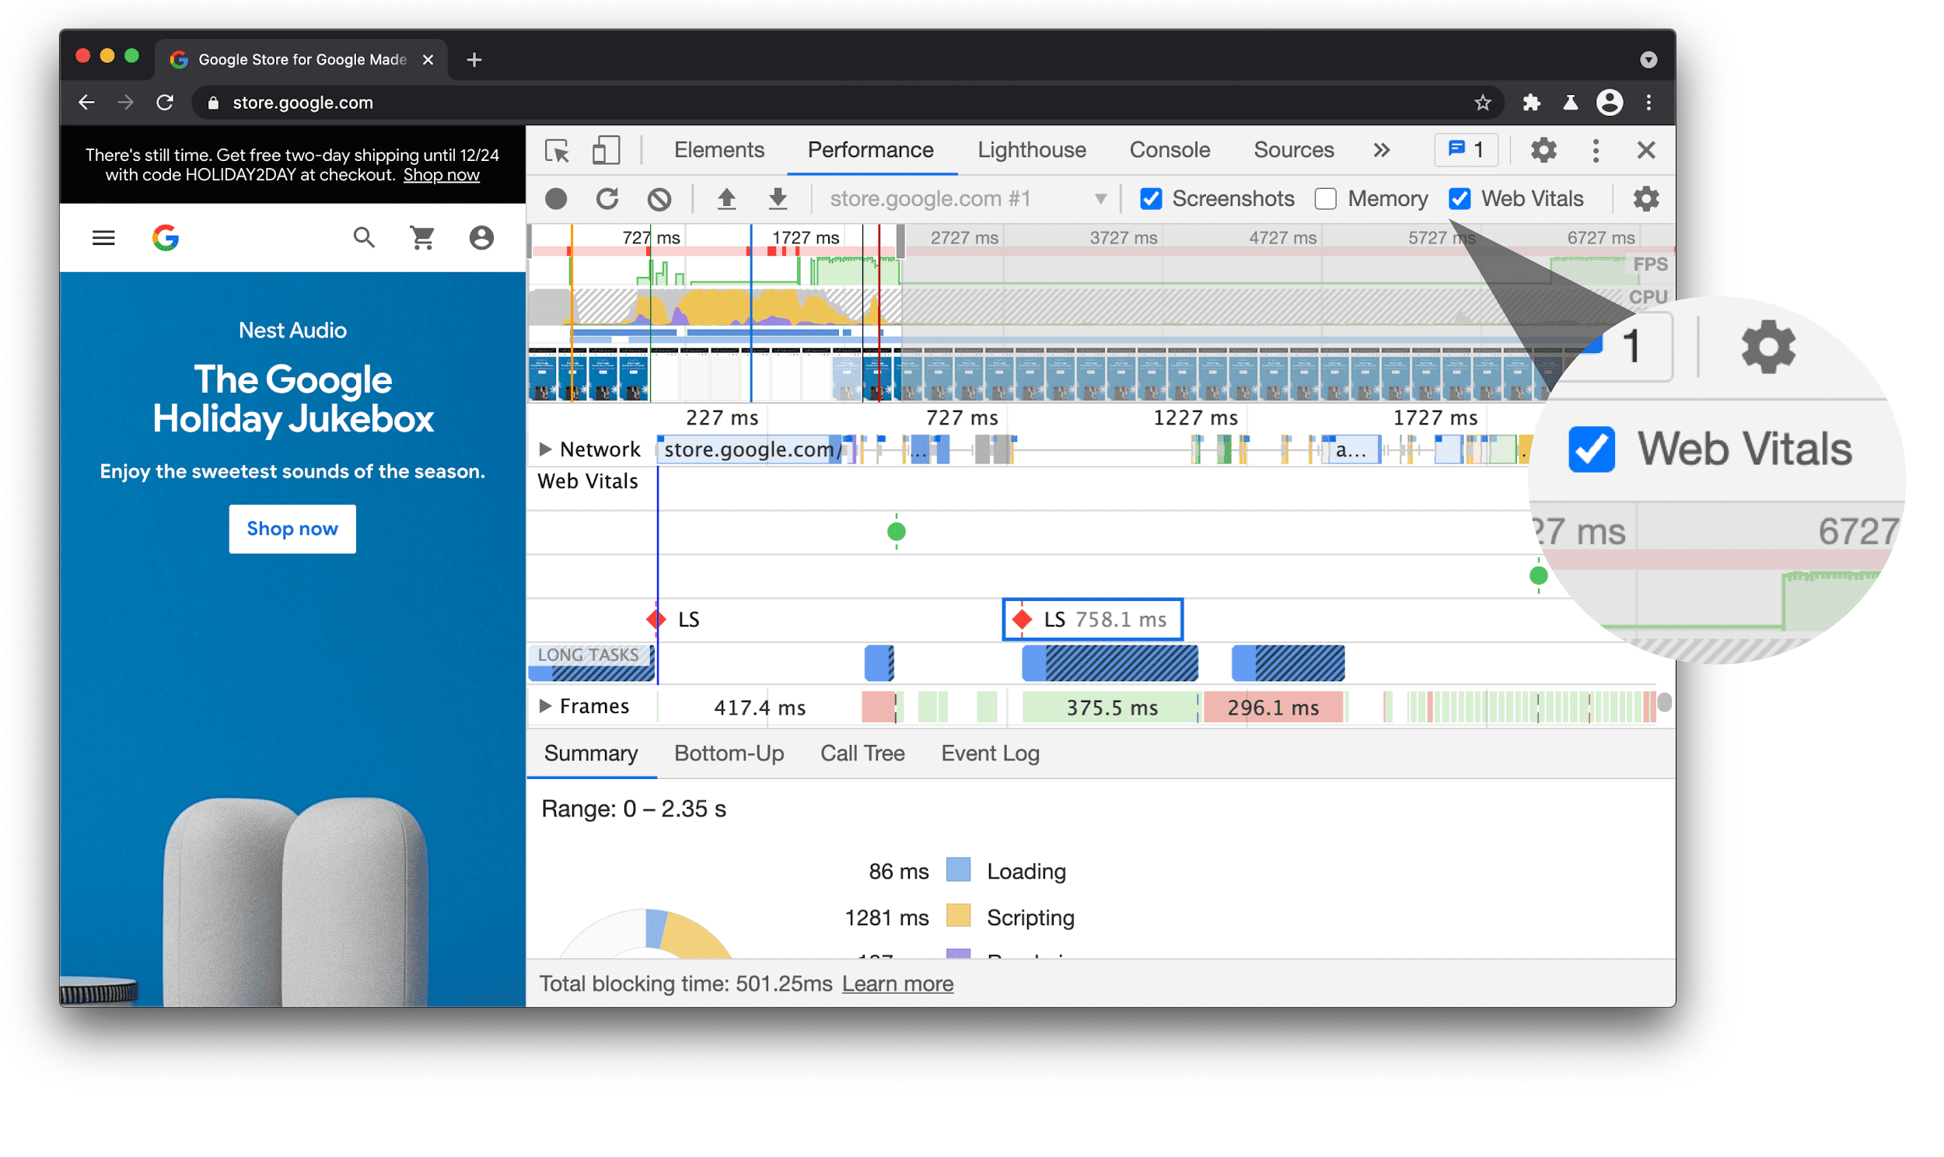Screen dimensions: 1944x1157
Task: Expand the more DevTools panels chevron
Action: 1379,149
